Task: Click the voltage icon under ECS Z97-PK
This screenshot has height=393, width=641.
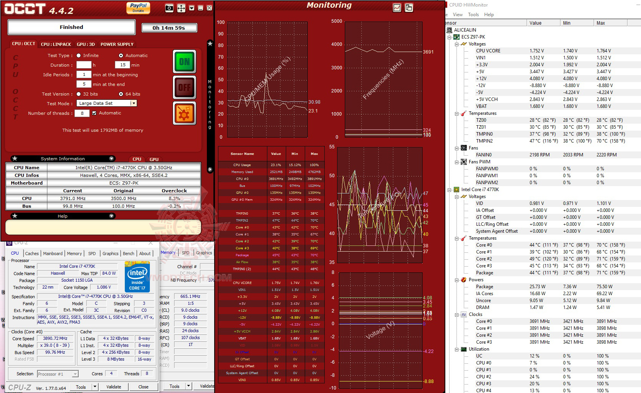Action: pos(463,44)
